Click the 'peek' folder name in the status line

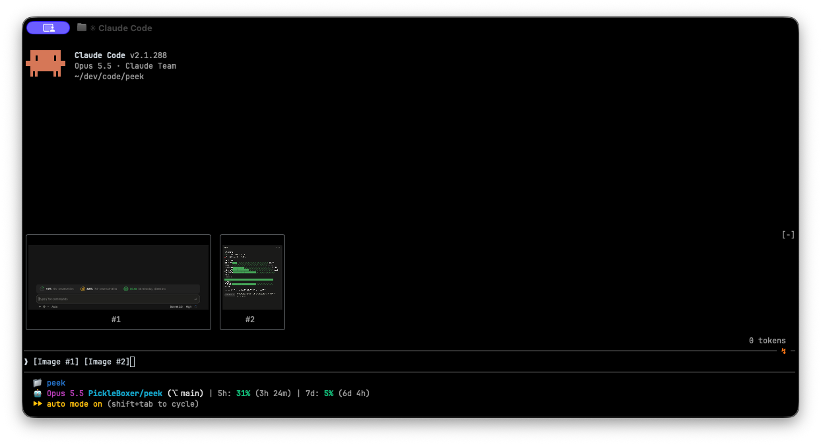56,383
